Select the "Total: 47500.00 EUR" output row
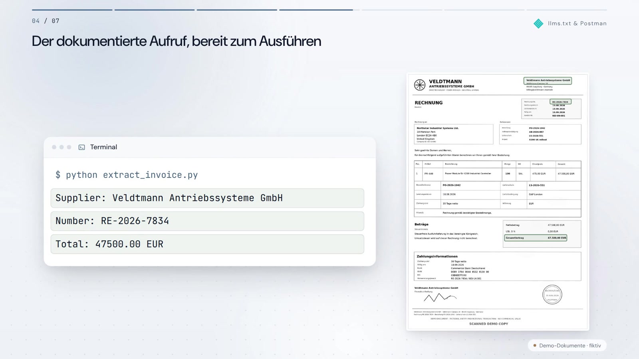 pos(207,244)
